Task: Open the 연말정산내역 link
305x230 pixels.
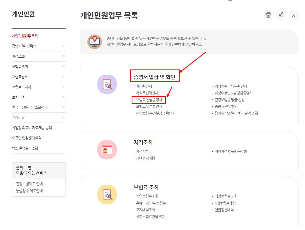Action: pos(224,210)
